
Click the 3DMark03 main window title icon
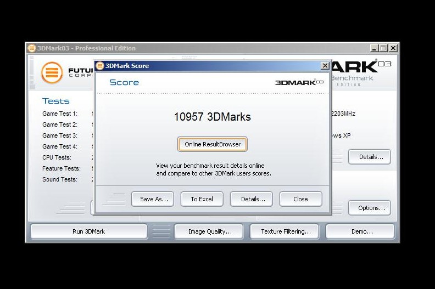coord(32,48)
